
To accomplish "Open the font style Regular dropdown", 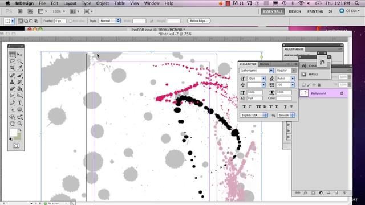I will (294, 71).
